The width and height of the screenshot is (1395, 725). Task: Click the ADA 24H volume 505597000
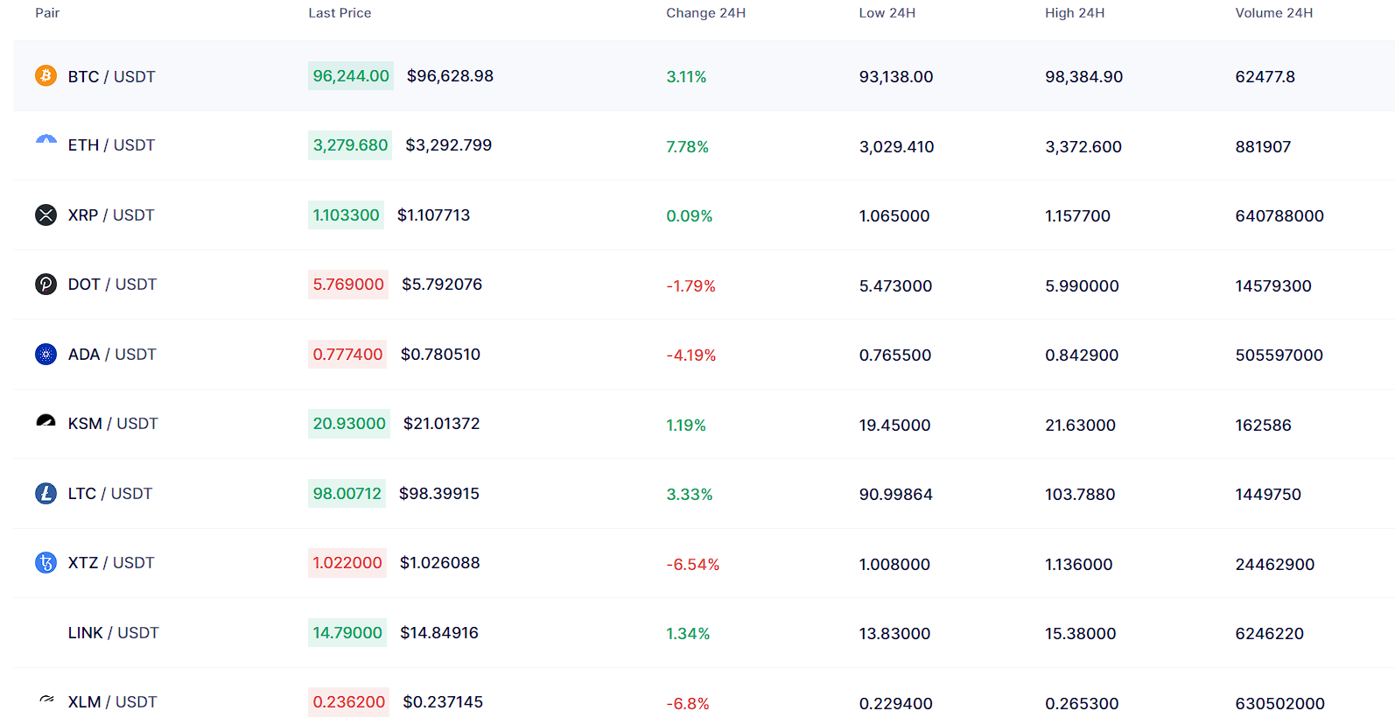[1279, 355]
